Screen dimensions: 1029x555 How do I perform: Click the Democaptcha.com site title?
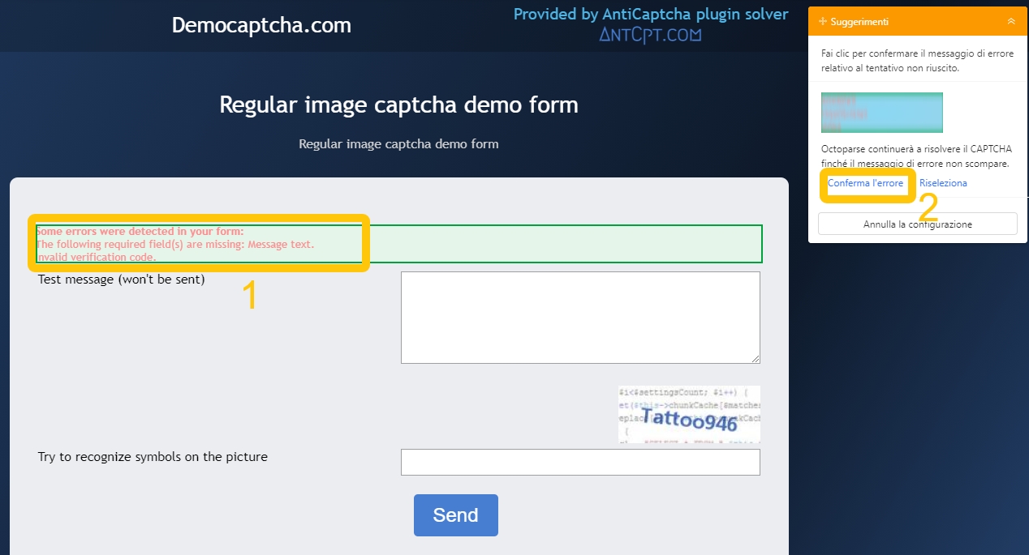(x=261, y=26)
